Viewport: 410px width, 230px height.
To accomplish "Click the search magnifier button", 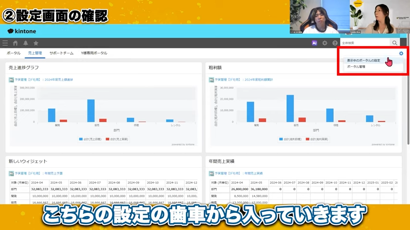I will (395, 43).
